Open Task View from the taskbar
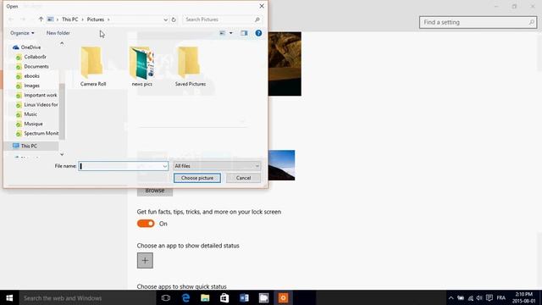The width and height of the screenshot is (542, 305). coord(166,297)
